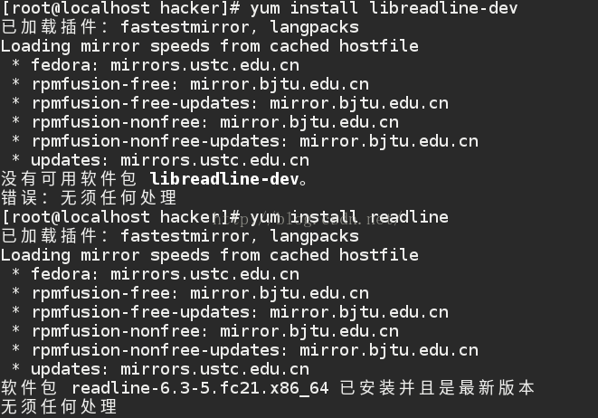Click the '错误:无须任何处理' error line

coord(89,197)
